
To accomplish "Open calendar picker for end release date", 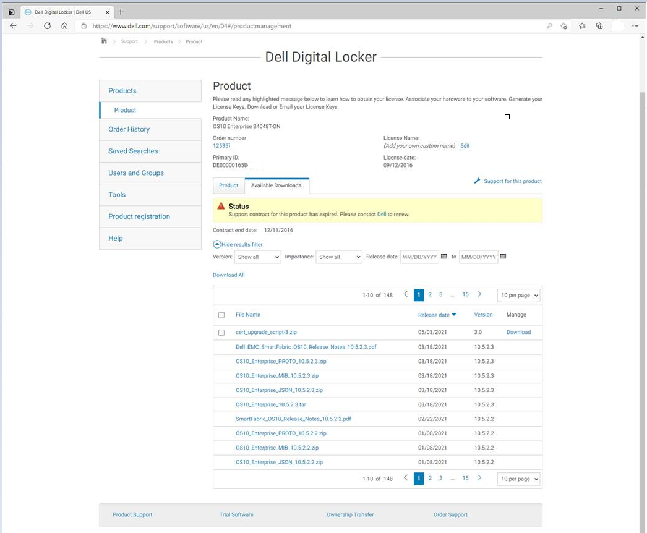I will (x=503, y=257).
